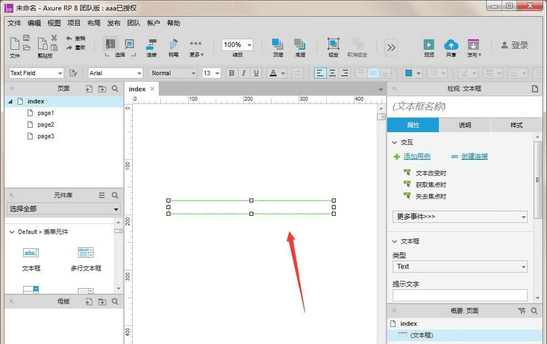Select the intersected selection mode tool

point(110,44)
